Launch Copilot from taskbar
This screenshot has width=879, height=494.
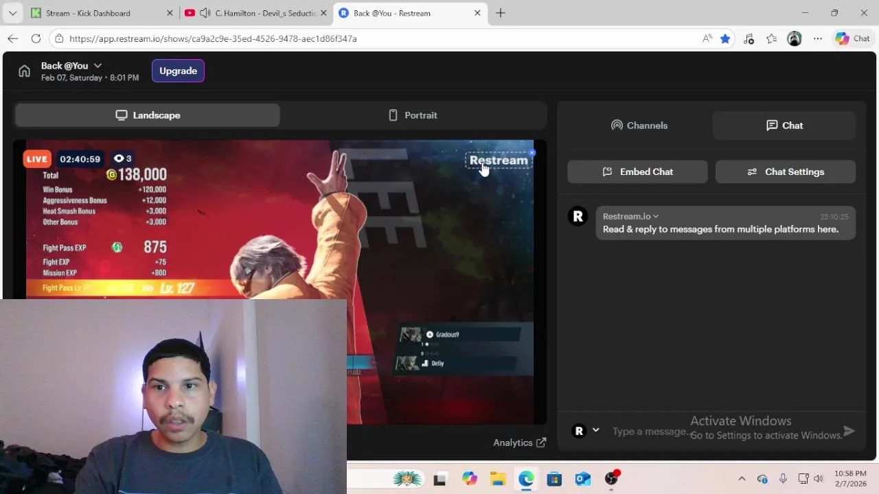pos(469,479)
